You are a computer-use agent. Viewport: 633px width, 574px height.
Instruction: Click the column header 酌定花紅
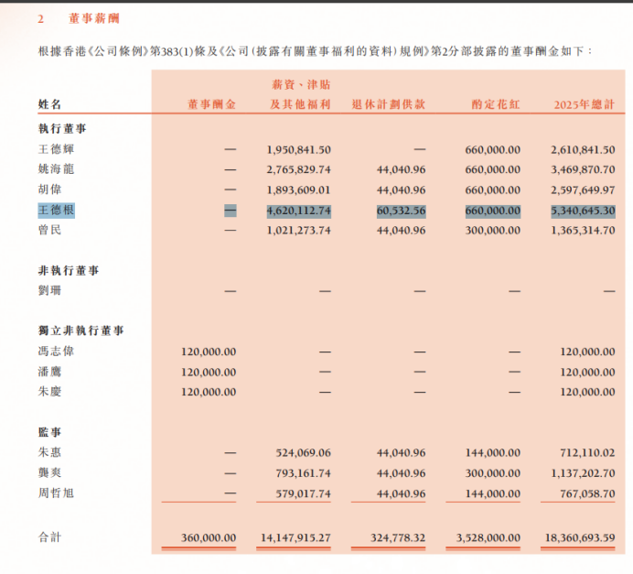tap(496, 104)
